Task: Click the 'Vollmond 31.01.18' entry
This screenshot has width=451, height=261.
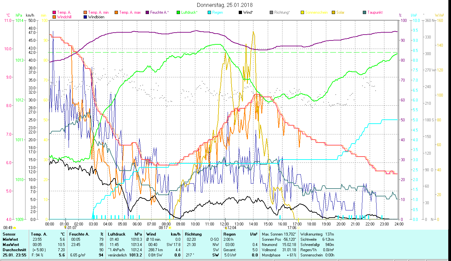Action: pos(278,250)
